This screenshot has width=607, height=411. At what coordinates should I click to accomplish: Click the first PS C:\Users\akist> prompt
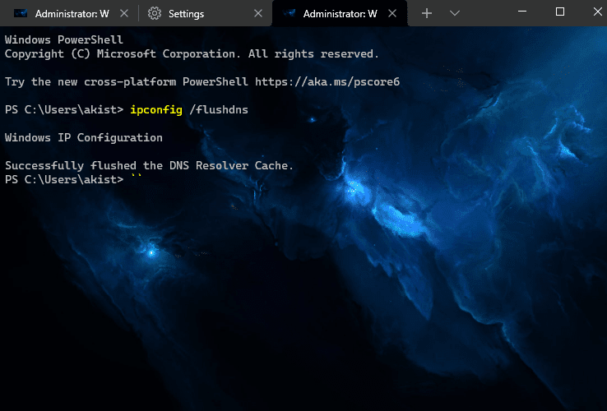[x=64, y=110]
